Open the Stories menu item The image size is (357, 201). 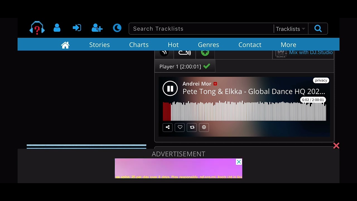(99, 45)
